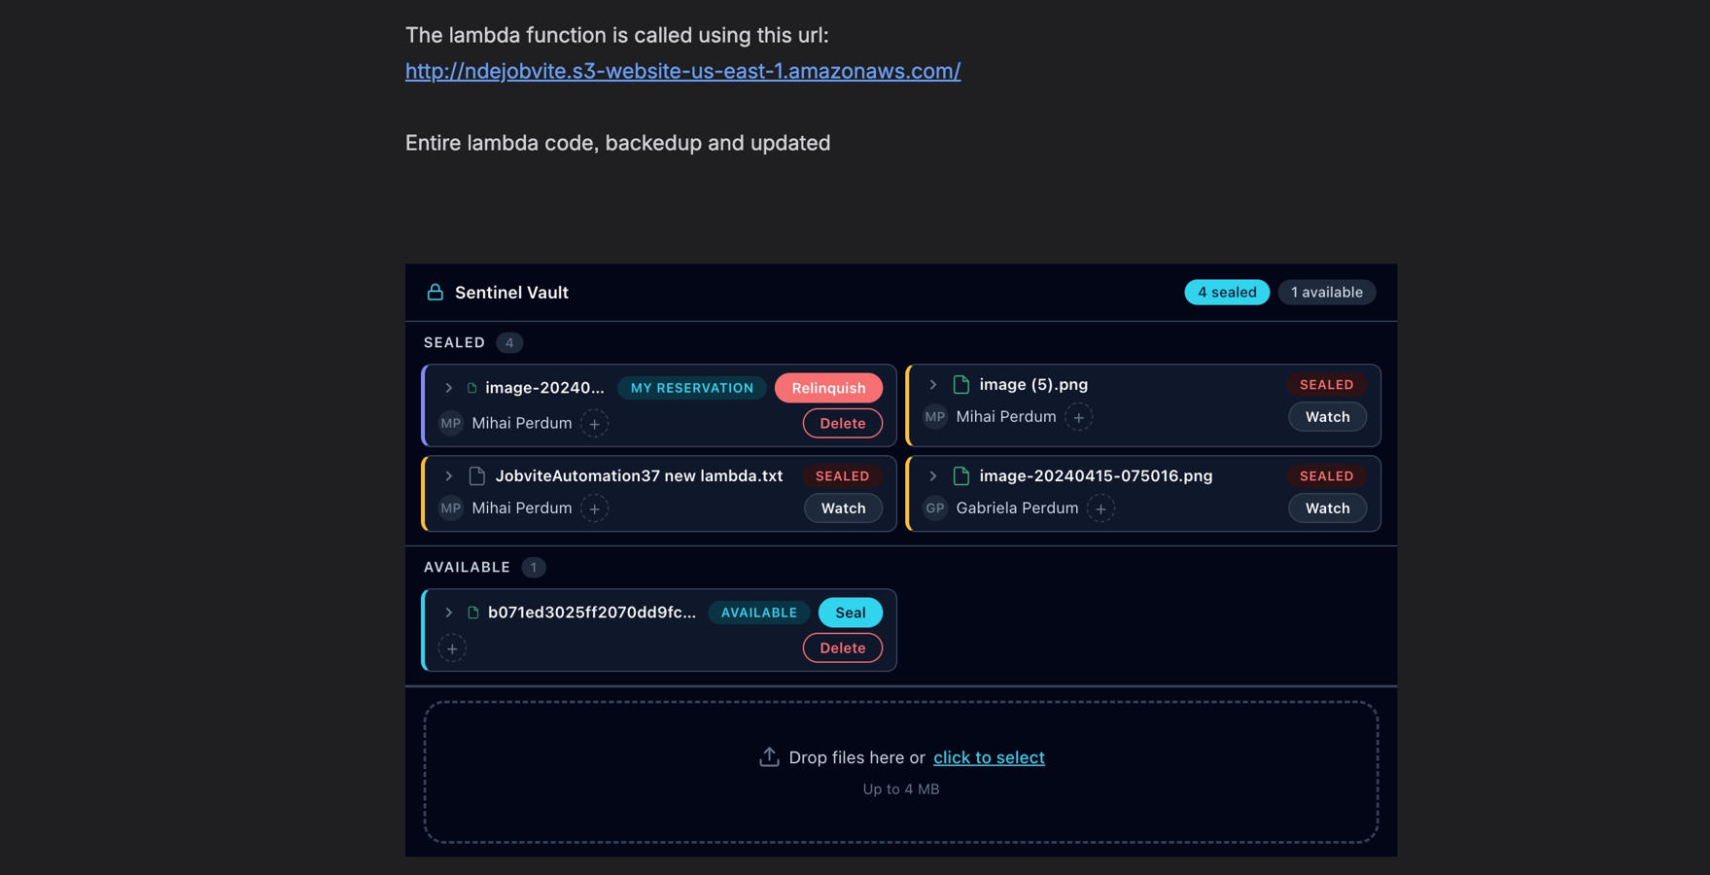This screenshot has height=875, width=1710.
Task: Toggle Watch on image (5).png
Action: pos(1327,416)
